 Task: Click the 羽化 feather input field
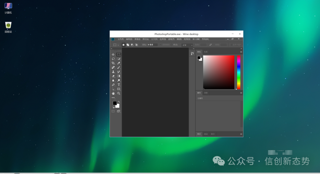pyautogui.click(x=153, y=45)
